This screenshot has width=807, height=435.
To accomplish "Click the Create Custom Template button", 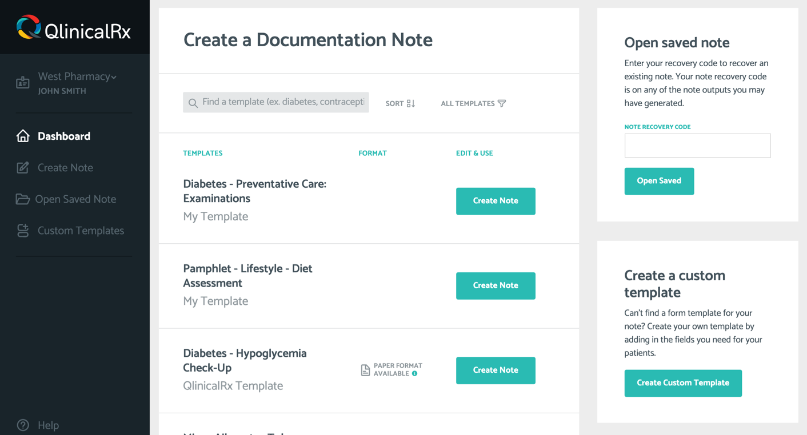I will click(x=683, y=383).
